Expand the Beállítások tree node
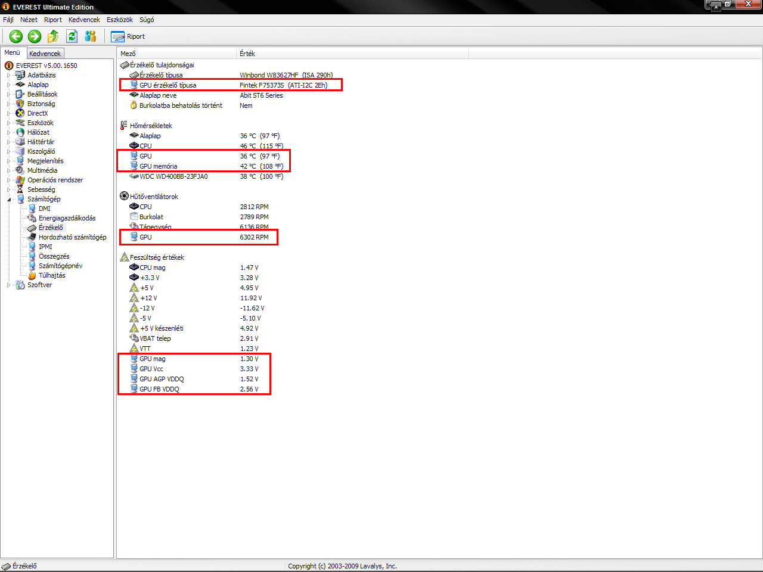This screenshot has height=572, width=763. (x=9, y=94)
